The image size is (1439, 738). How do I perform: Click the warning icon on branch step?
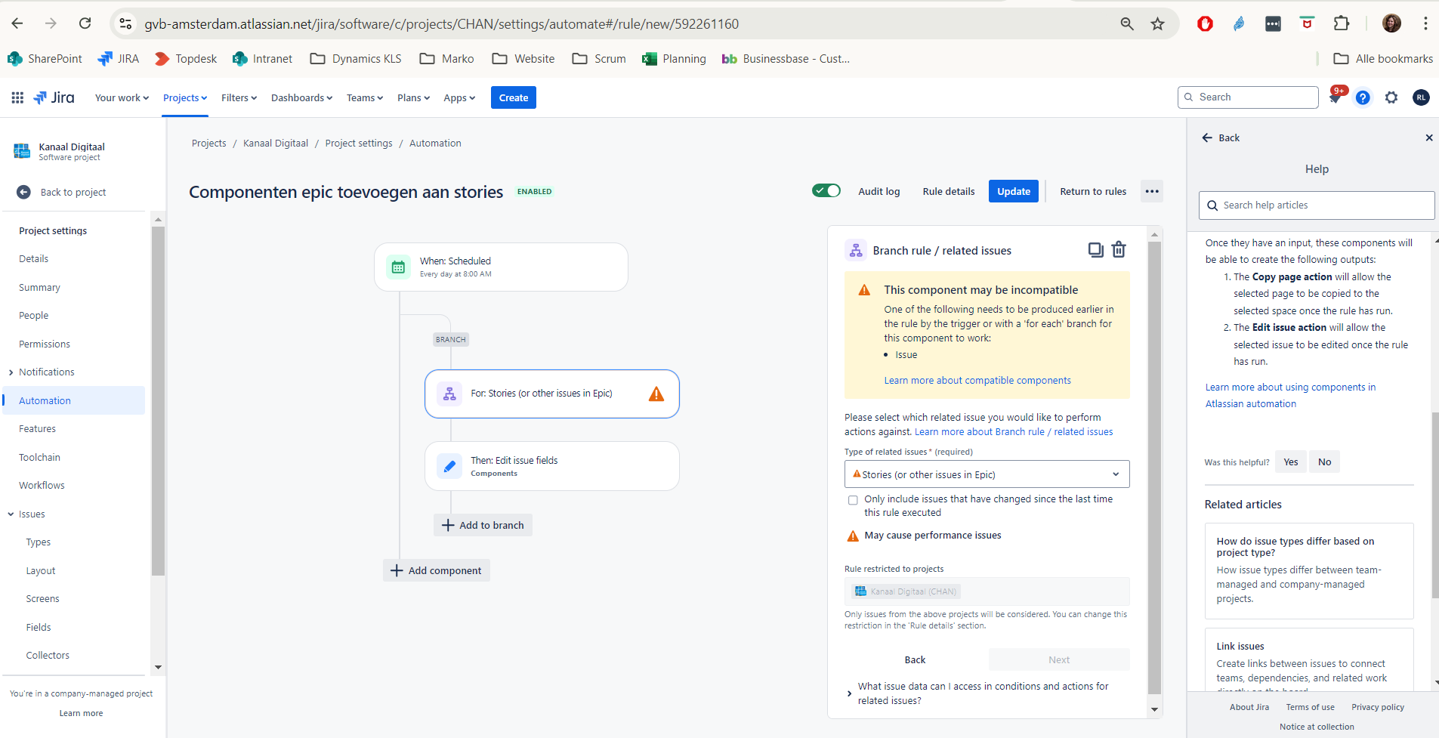[656, 394]
